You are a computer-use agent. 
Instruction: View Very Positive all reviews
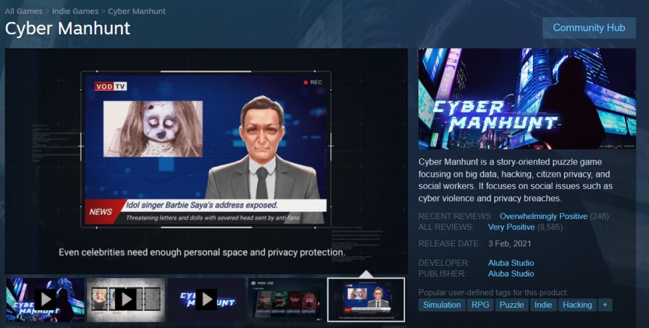[511, 227]
